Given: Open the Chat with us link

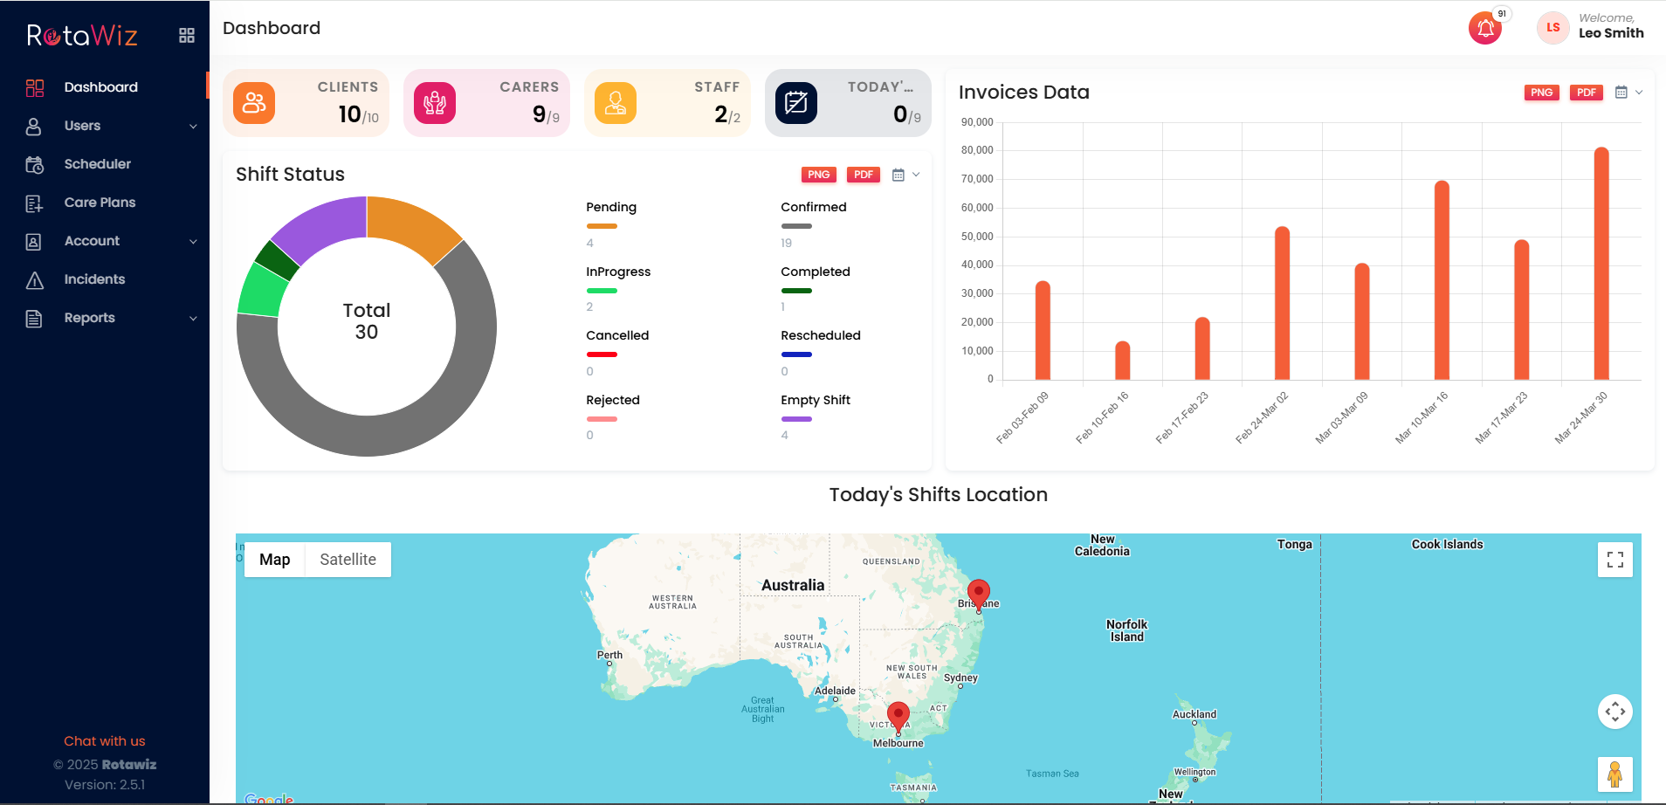Looking at the screenshot, I should coord(104,740).
